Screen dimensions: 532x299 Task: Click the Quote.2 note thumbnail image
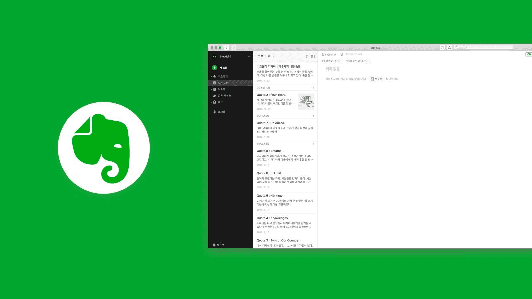[x=306, y=101]
